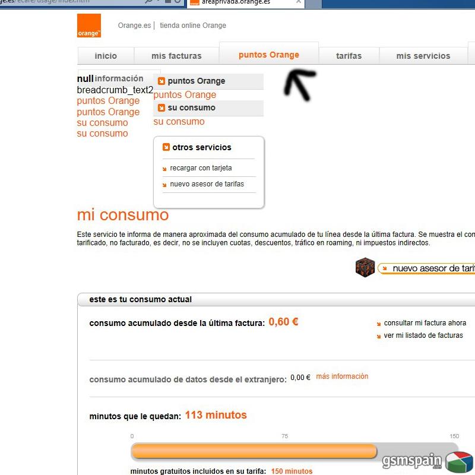475x475 pixels.
Task: Click the bold su consumo section heading
Action: click(x=191, y=107)
